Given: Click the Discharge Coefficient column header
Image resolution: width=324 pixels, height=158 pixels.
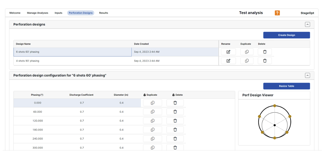Looking at the screenshot, I should [x=82, y=95].
